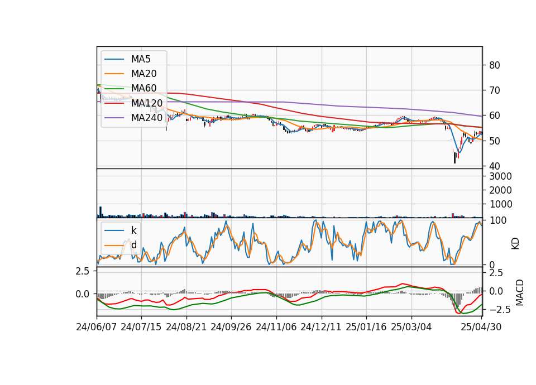Click the 25/04/30 date axis label

pyautogui.click(x=481, y=327)
